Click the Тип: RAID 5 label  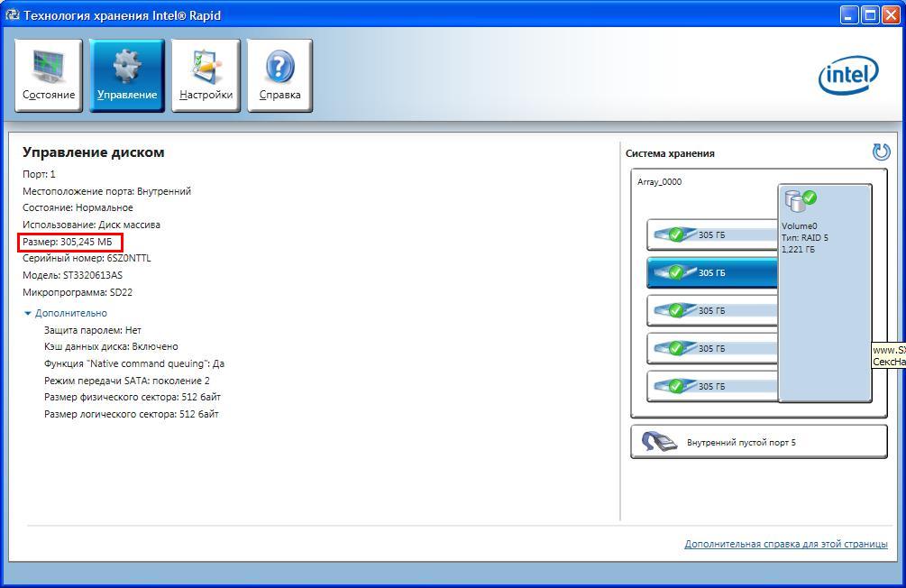[x=805, y=237]
